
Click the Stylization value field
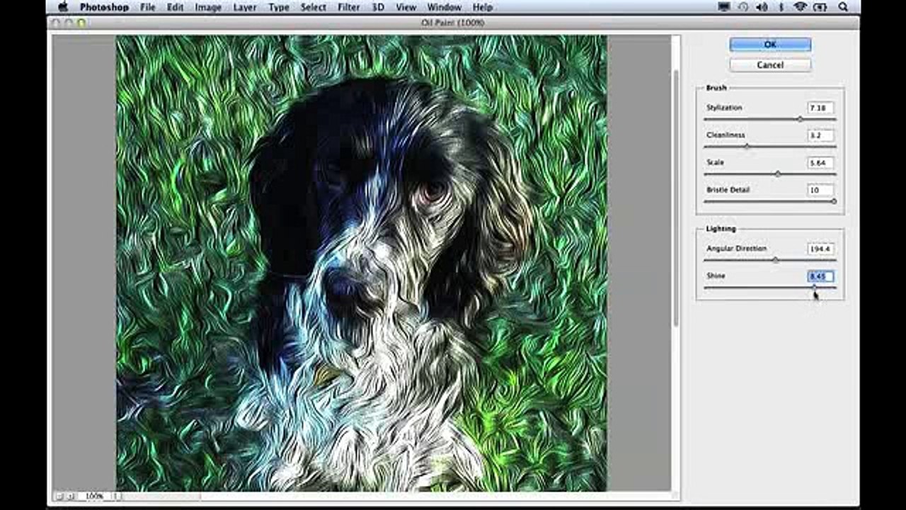[x=820, y=108]
